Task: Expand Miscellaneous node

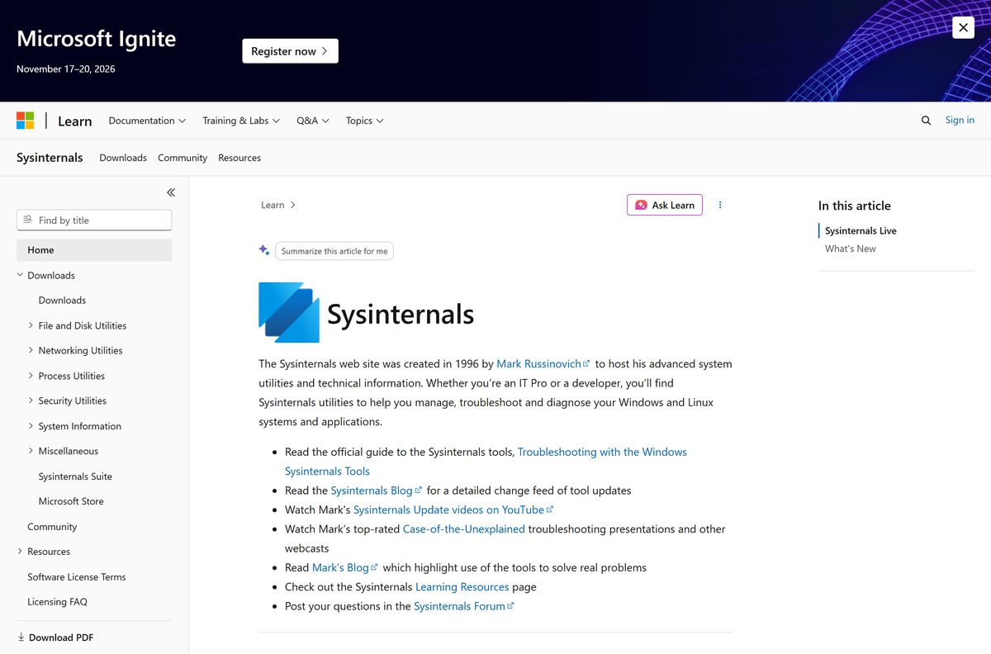Action: tap(31, 451)
